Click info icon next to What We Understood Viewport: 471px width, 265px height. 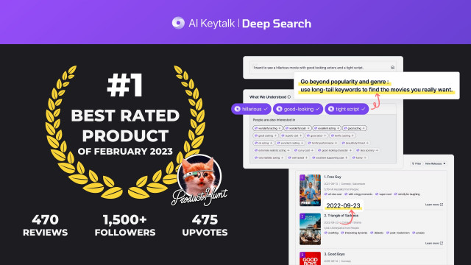(x=289, y=96)
